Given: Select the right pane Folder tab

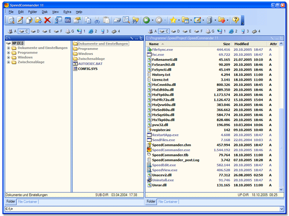Looking at the screenshot, I should (151, 202).
